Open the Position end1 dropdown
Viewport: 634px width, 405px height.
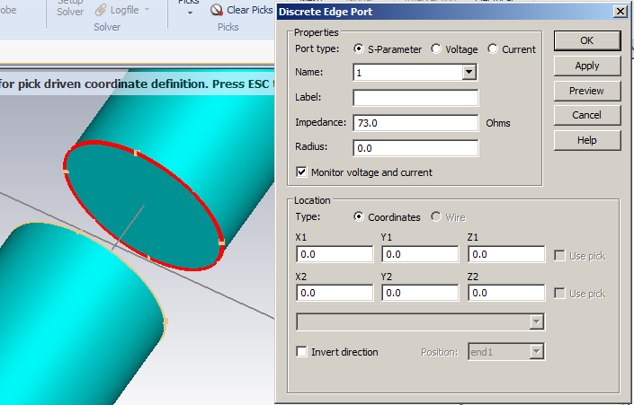[537, 352]
